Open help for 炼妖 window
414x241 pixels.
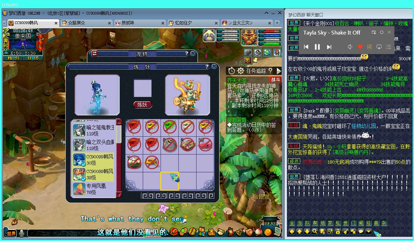pyautogui.click(x=207, y=67)
